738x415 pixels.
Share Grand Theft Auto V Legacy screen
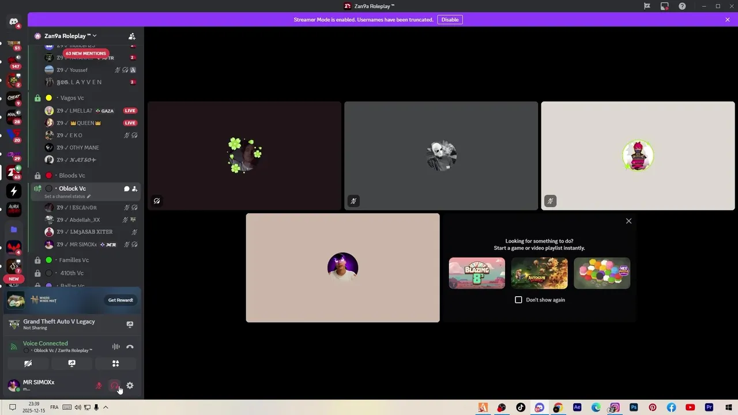130,325
